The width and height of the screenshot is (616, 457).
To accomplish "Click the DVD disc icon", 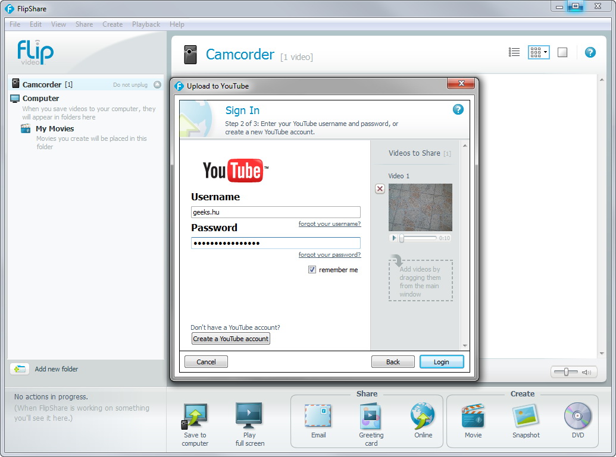I will pos(577,417).
